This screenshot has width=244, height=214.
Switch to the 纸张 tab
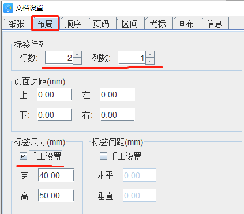tap(17, 24)
